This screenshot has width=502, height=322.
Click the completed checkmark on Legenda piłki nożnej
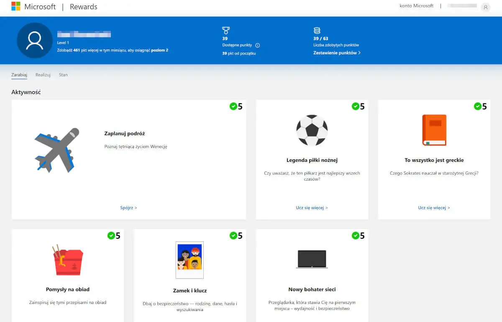[356, 106]
